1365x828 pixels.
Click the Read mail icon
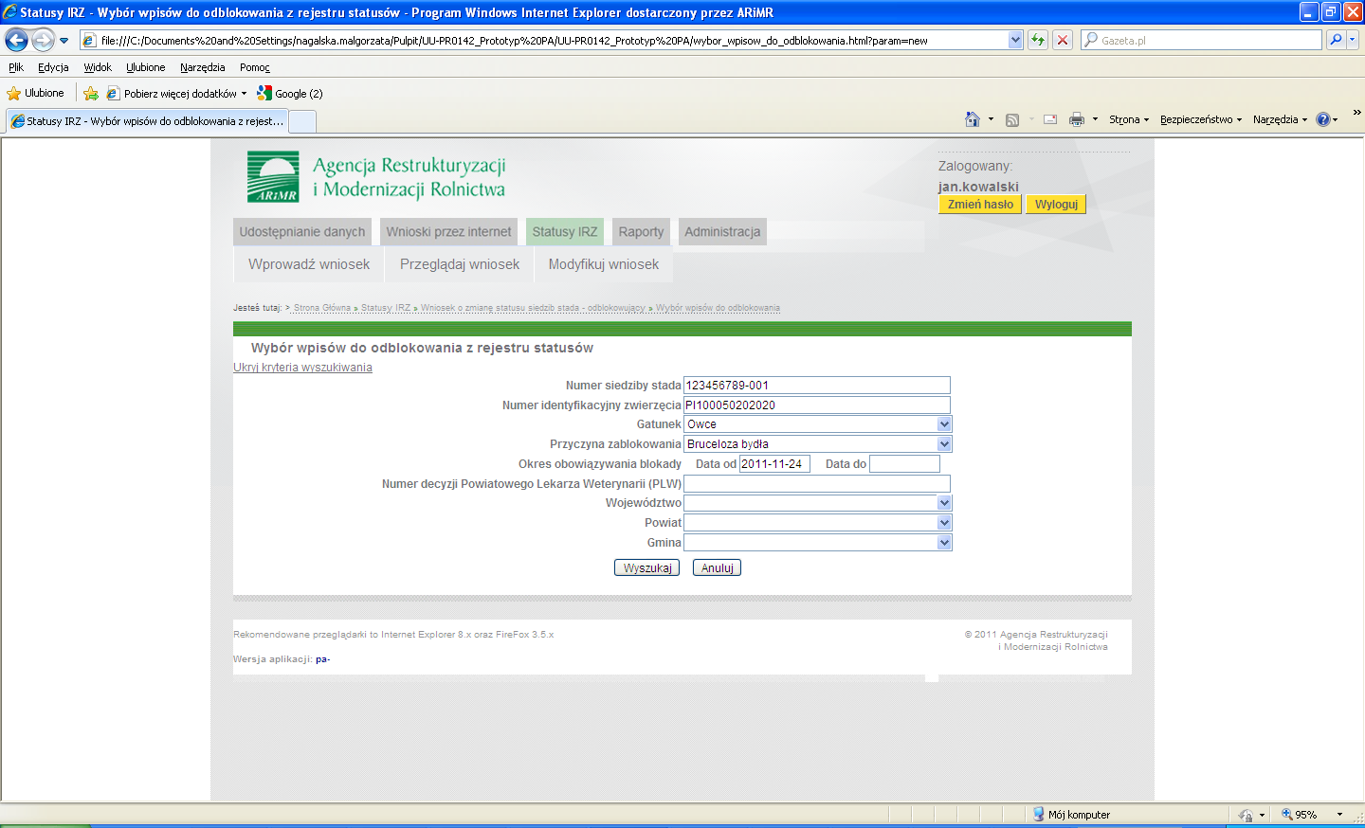[1050, 119]
